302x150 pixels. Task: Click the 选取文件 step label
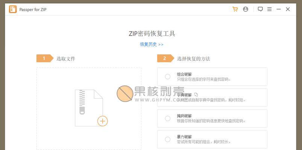66,58
